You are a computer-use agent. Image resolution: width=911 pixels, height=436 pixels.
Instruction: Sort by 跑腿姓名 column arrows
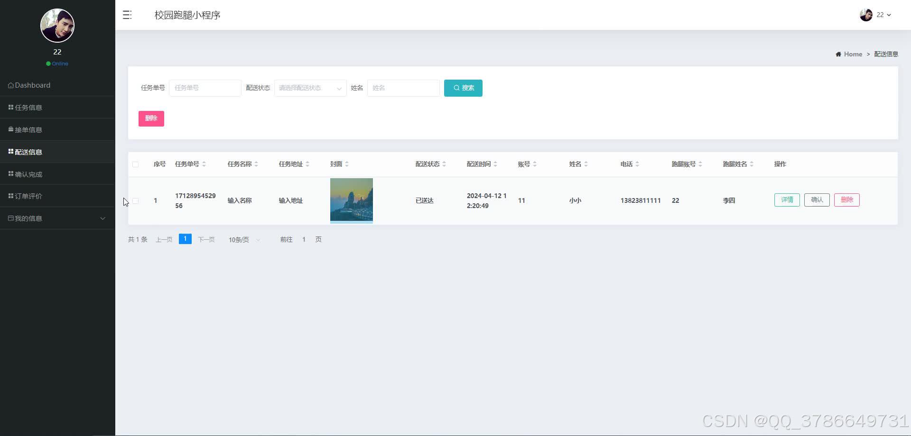tap(752, 164)
